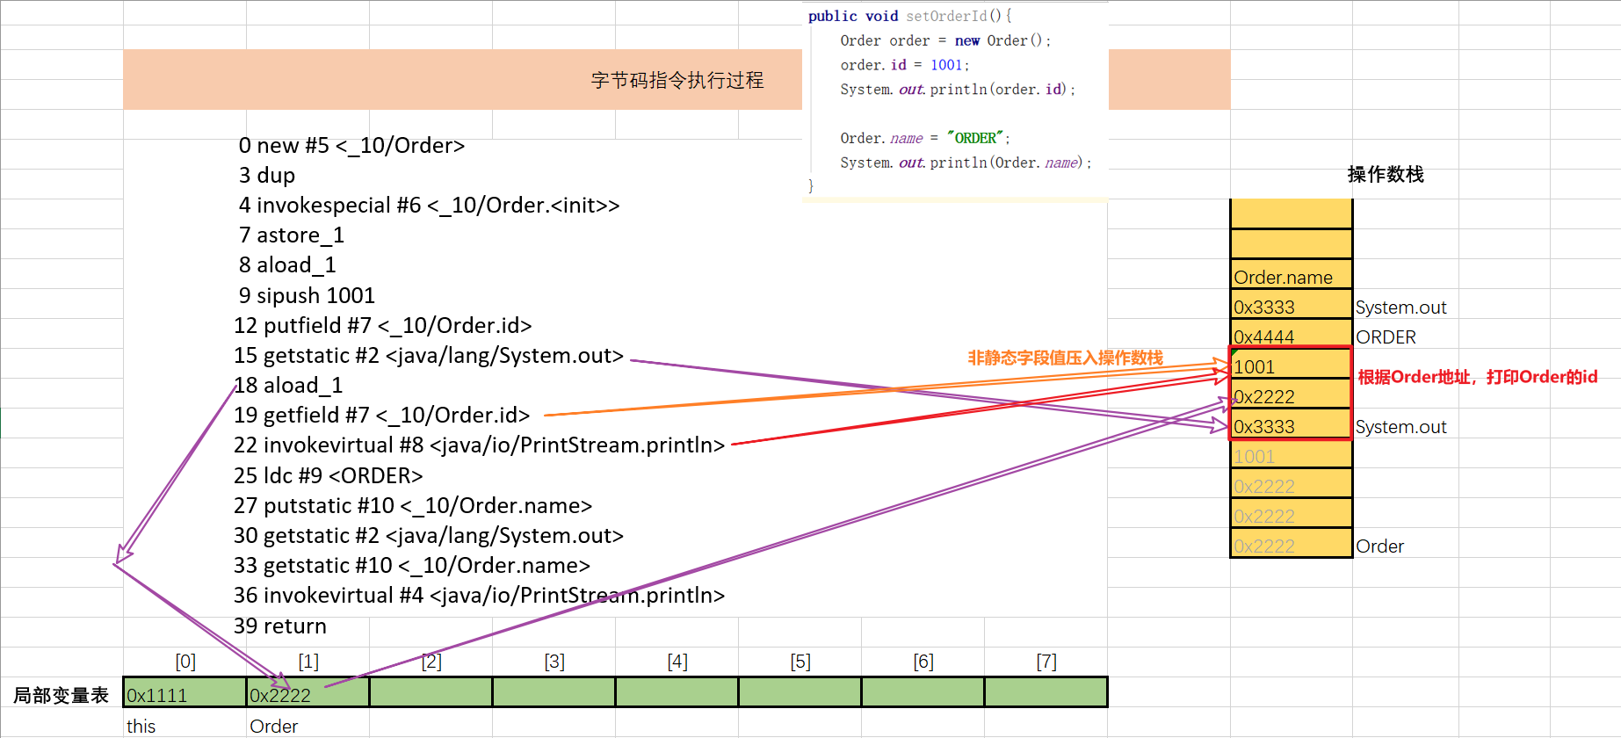Screen dimensions: 1621x738
Task: Select 'Order order = new Order();' code line
Action: pos(945,40)
